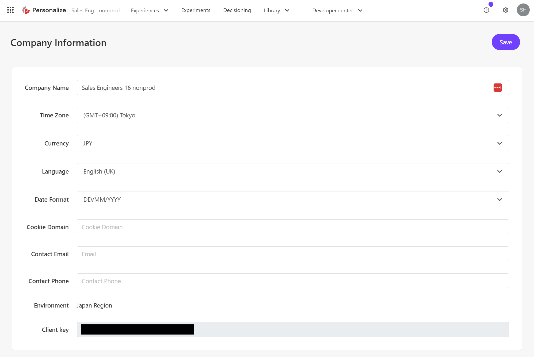Open the Currency dropdown showing JPY

(x=293, y=143)
